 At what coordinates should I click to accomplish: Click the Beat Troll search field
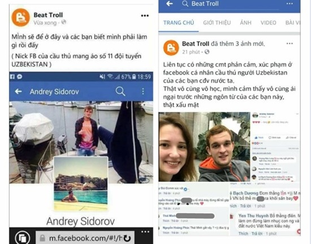(x=230, y=4)
